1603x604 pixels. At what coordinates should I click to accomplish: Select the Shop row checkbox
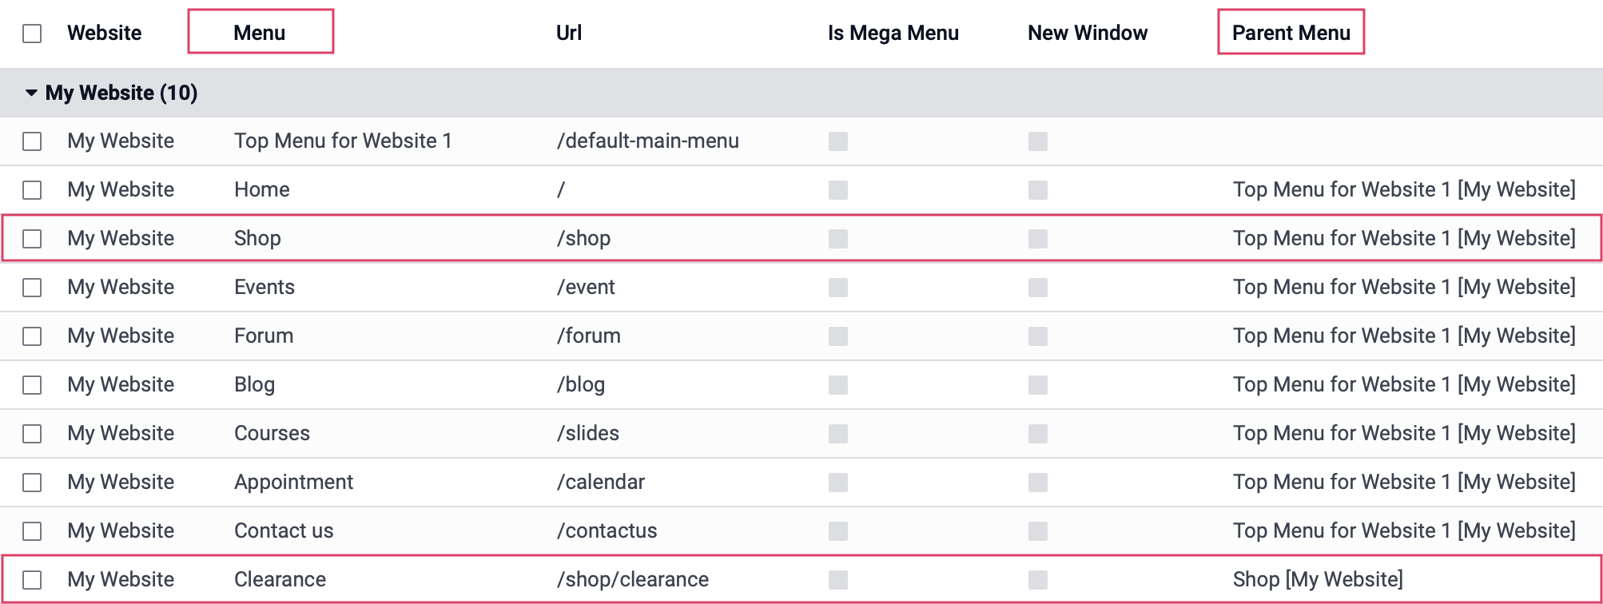coord(32,239)
